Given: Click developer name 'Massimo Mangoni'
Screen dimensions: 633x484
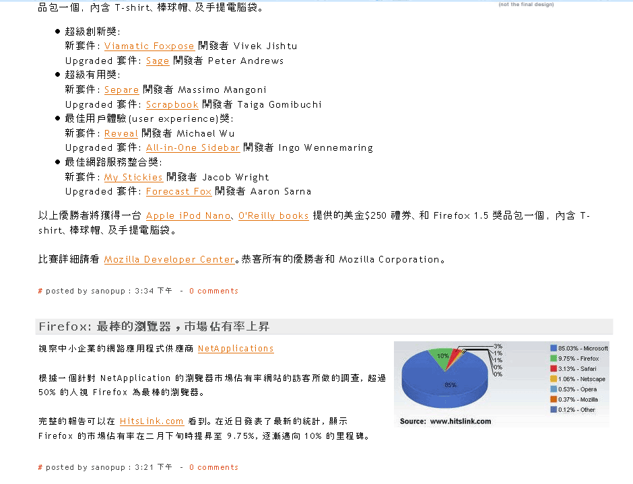Looking at the screenshot, I should coord(222,90).
